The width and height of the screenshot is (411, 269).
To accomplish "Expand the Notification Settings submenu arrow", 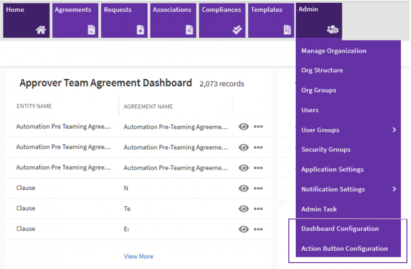I will (x=394, y=189).
